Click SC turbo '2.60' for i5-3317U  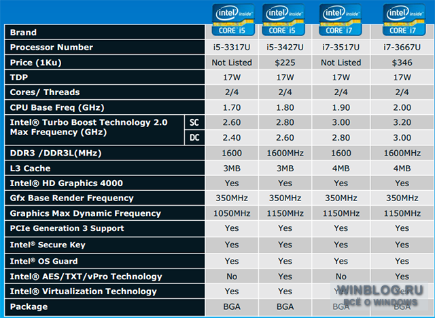tap(232, 122)
